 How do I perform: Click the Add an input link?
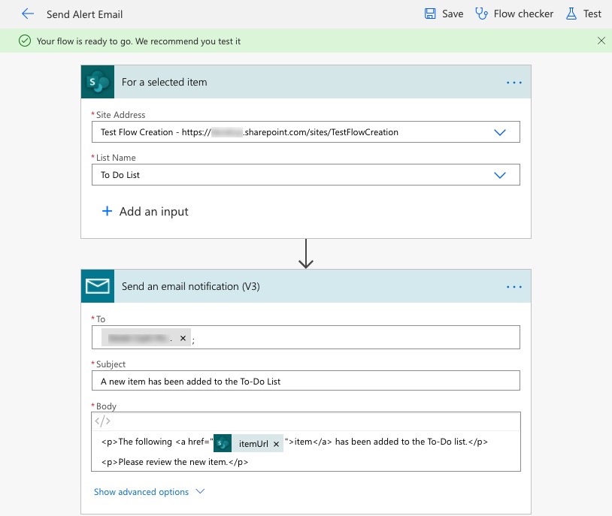tap(153, 212)
